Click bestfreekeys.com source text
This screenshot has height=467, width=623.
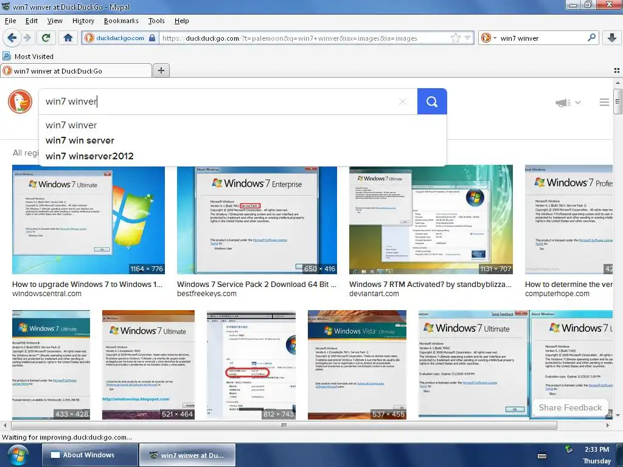pyautogui.click(x=207, y=294)
